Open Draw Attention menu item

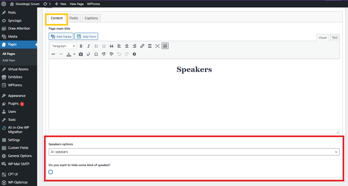point(18,29)
